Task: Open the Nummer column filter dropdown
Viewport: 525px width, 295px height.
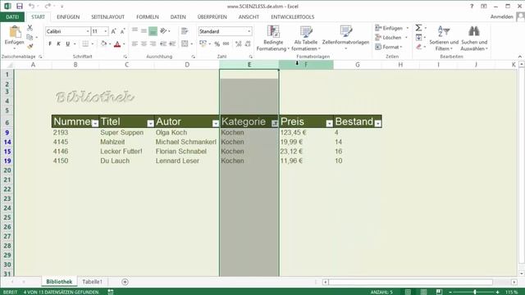Action: (x=95, y=124)
